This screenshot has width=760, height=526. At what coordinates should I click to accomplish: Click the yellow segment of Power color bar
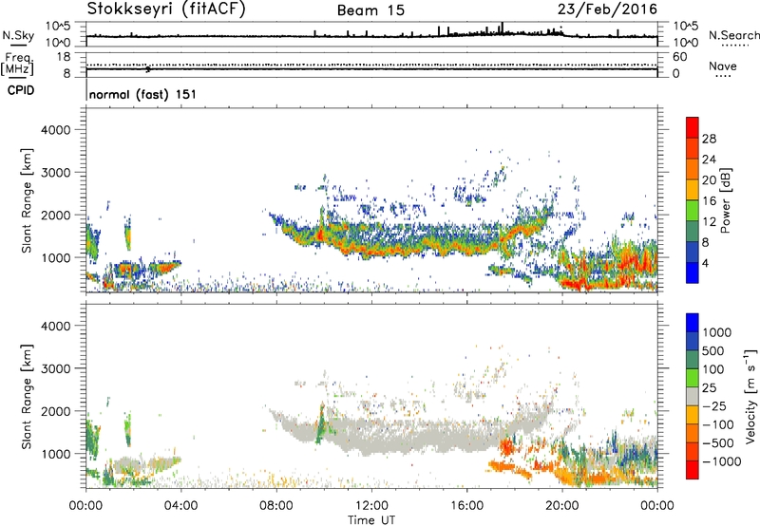pos(693,190)
